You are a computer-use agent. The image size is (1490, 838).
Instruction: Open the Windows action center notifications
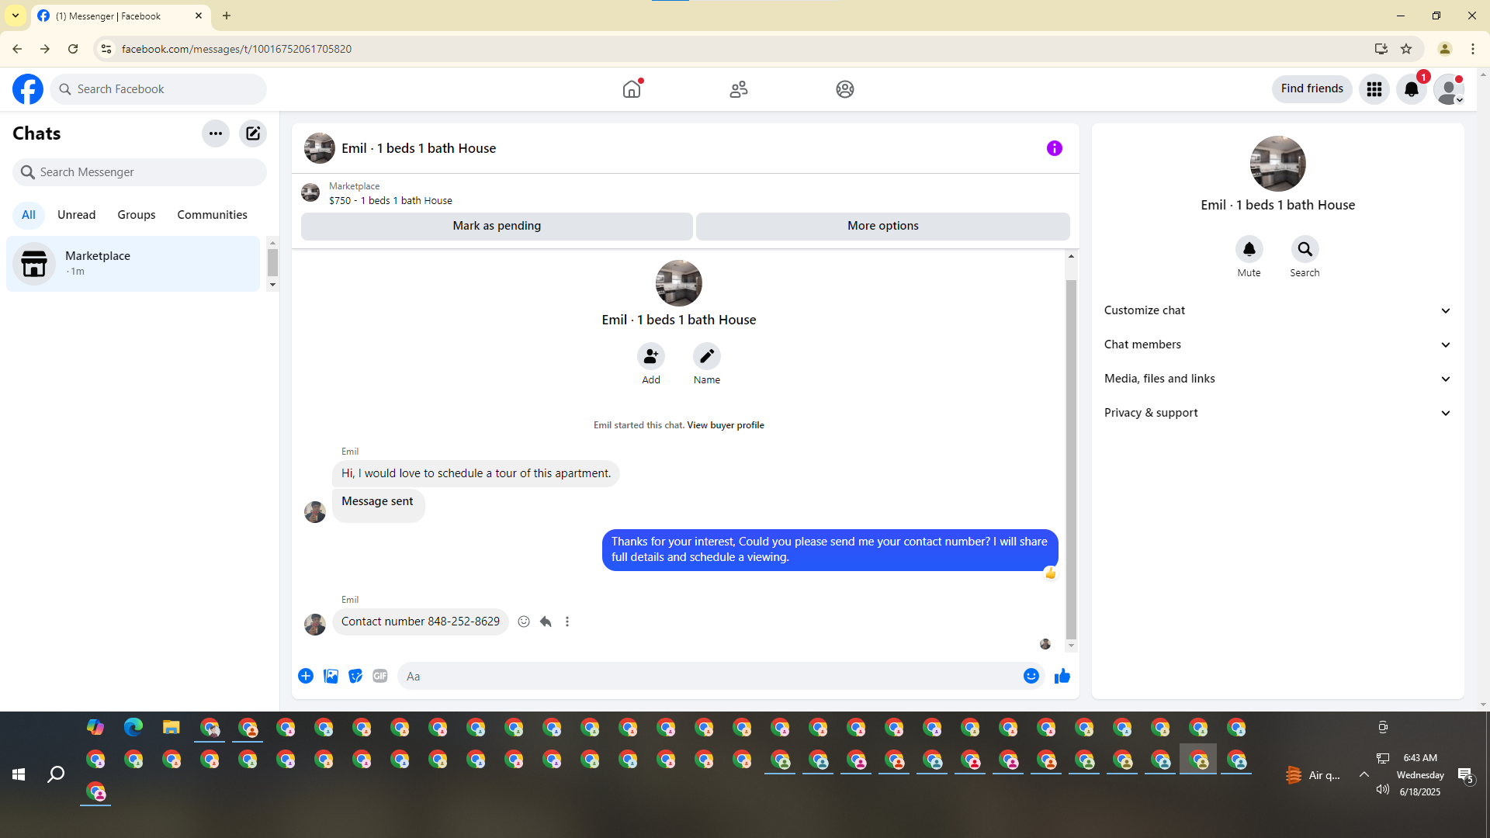1465,774
